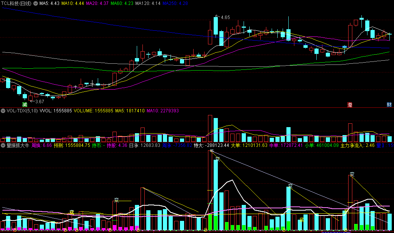
Task: Expand the VOL-TDX indicator dropdown arrow
Action: pyautogui.click(x=3, y=111)
